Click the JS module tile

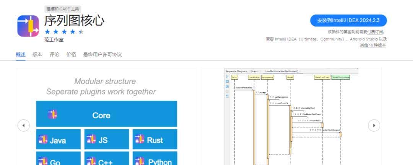point(107,139)
